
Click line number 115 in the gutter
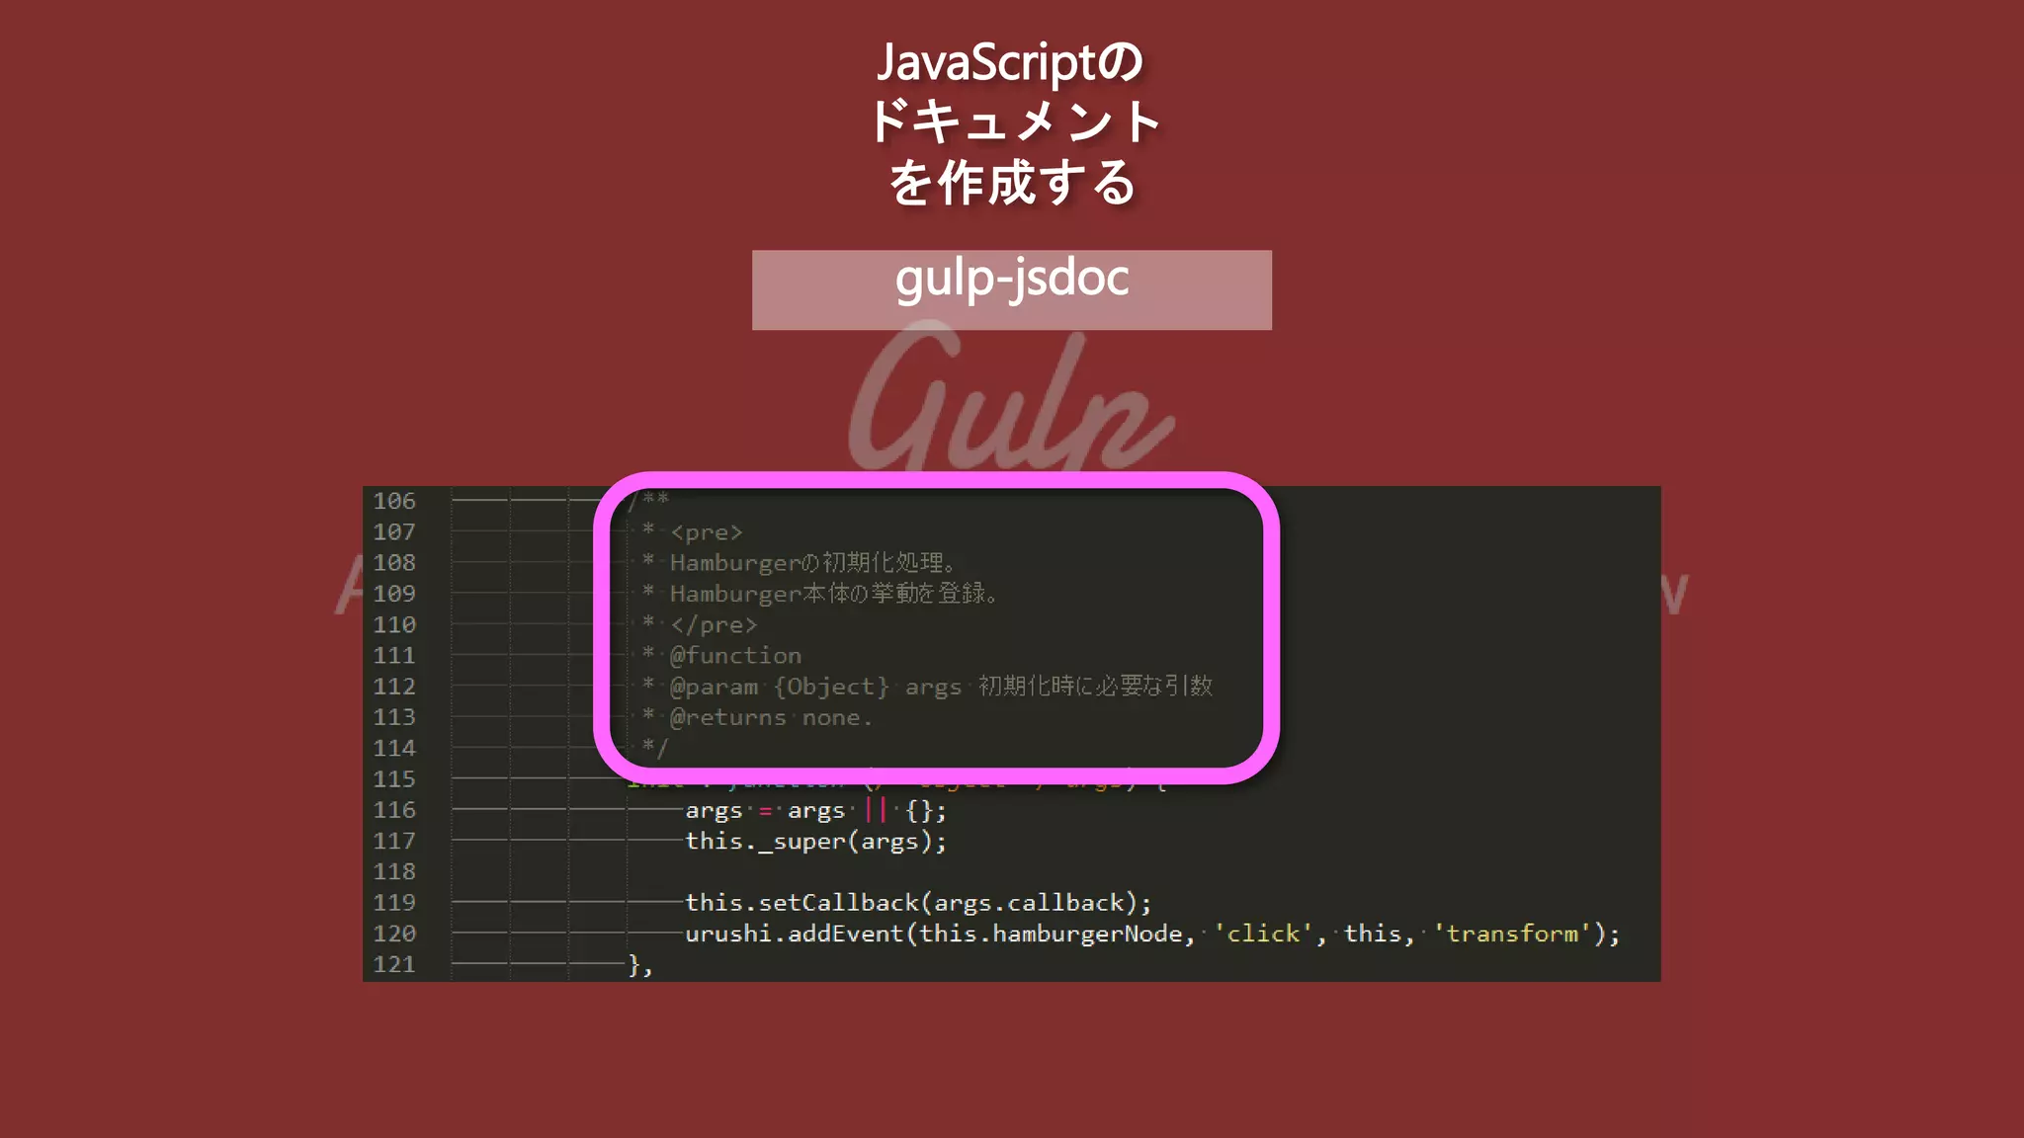[x=394, y=778]
